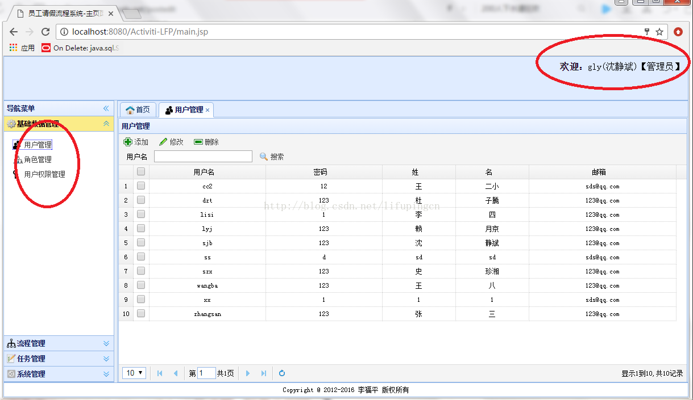
Task: Open 角色管理 in navigation tree
Action: click(38, 159)
